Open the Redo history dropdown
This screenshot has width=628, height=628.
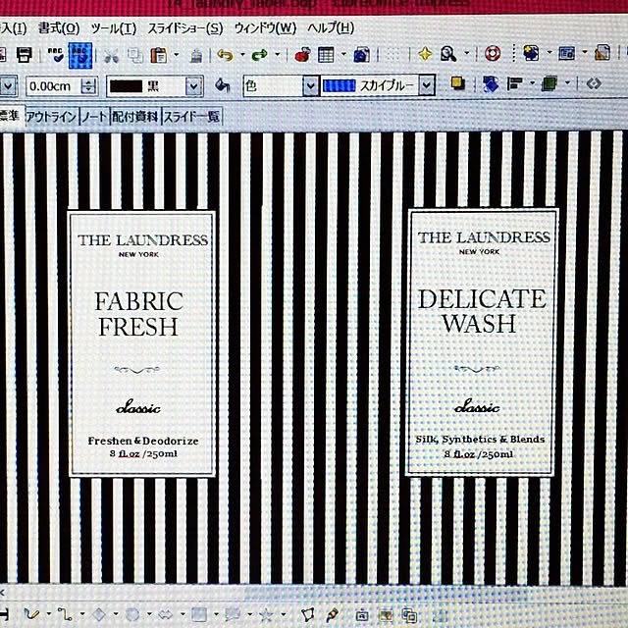coord(278,54)
